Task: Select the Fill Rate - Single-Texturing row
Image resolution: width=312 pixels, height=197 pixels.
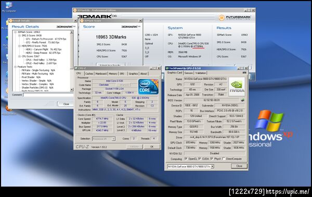Action: click(x=38, y=70)
